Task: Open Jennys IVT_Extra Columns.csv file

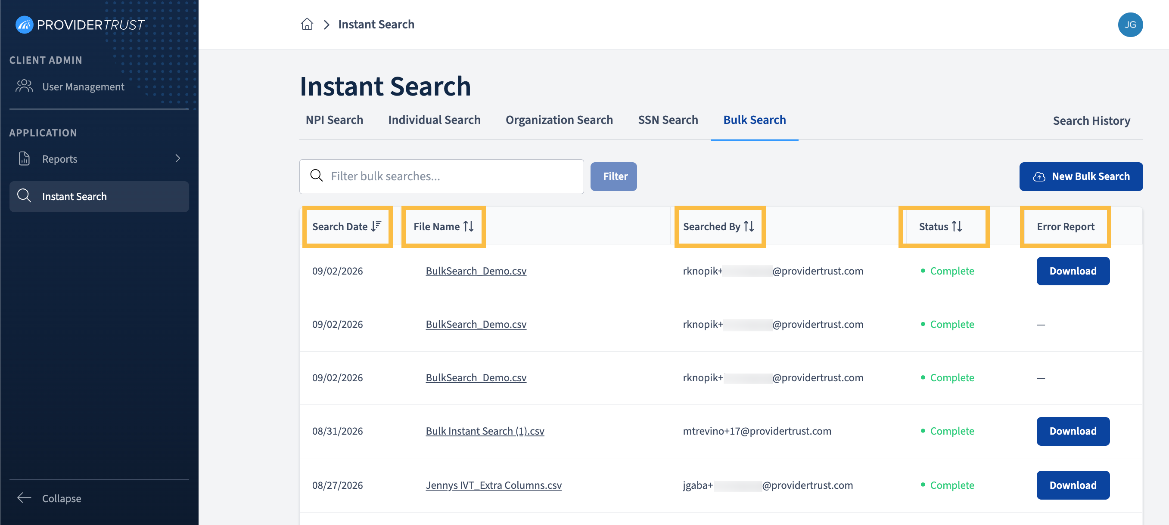Action: pyautogui.click(x=494, y=485)
